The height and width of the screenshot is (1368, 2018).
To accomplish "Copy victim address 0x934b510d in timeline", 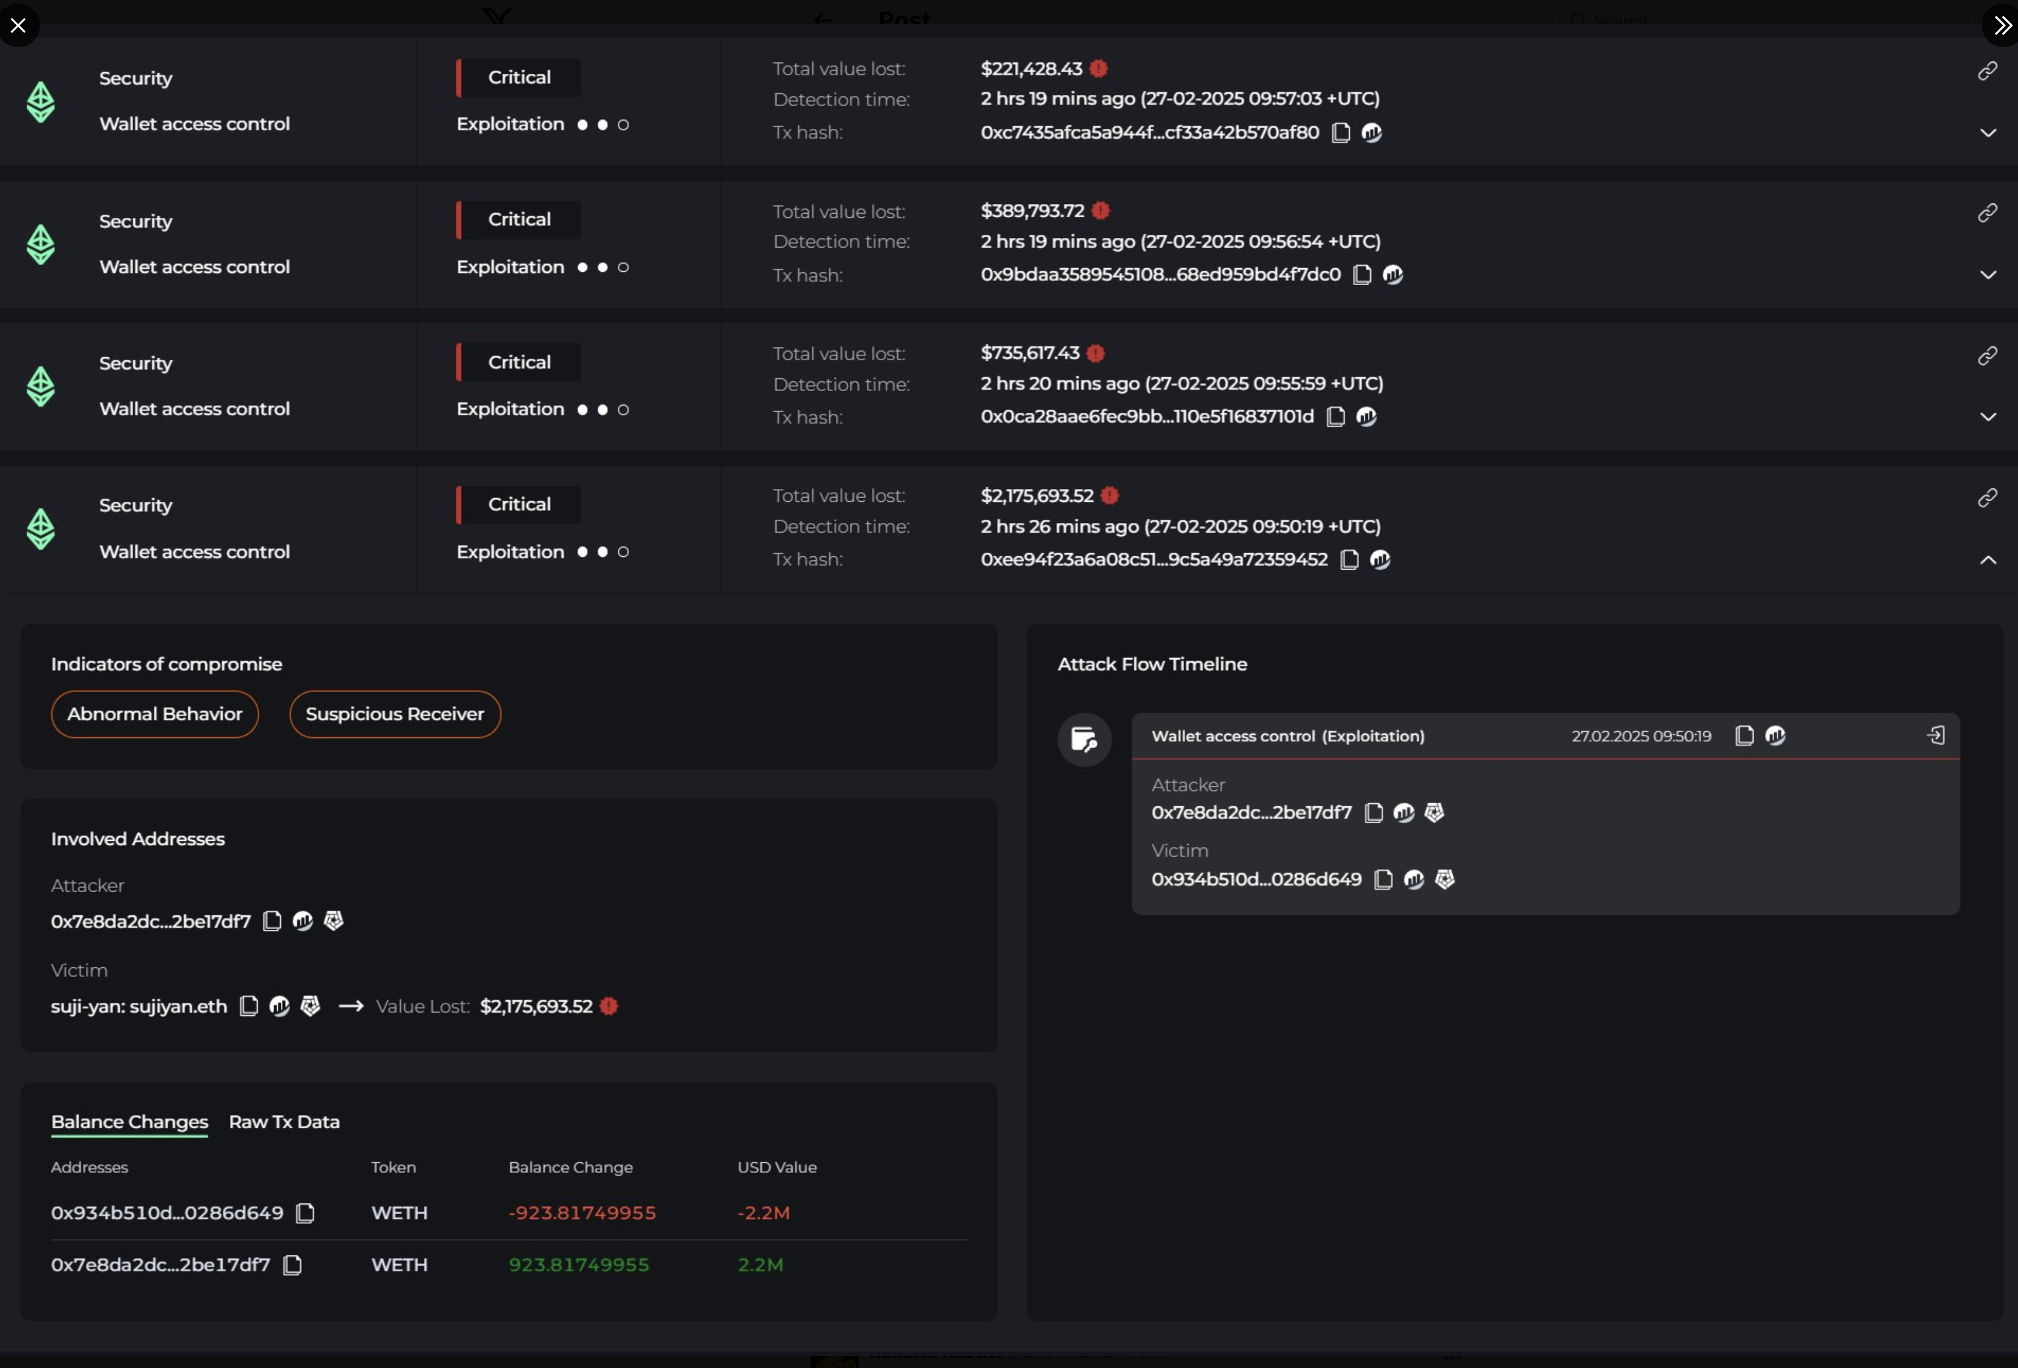I will point(1383,880).
